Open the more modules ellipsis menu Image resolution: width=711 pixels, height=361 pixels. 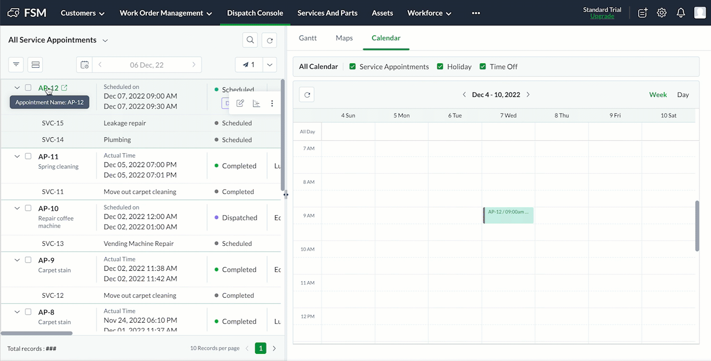point(476,13)
